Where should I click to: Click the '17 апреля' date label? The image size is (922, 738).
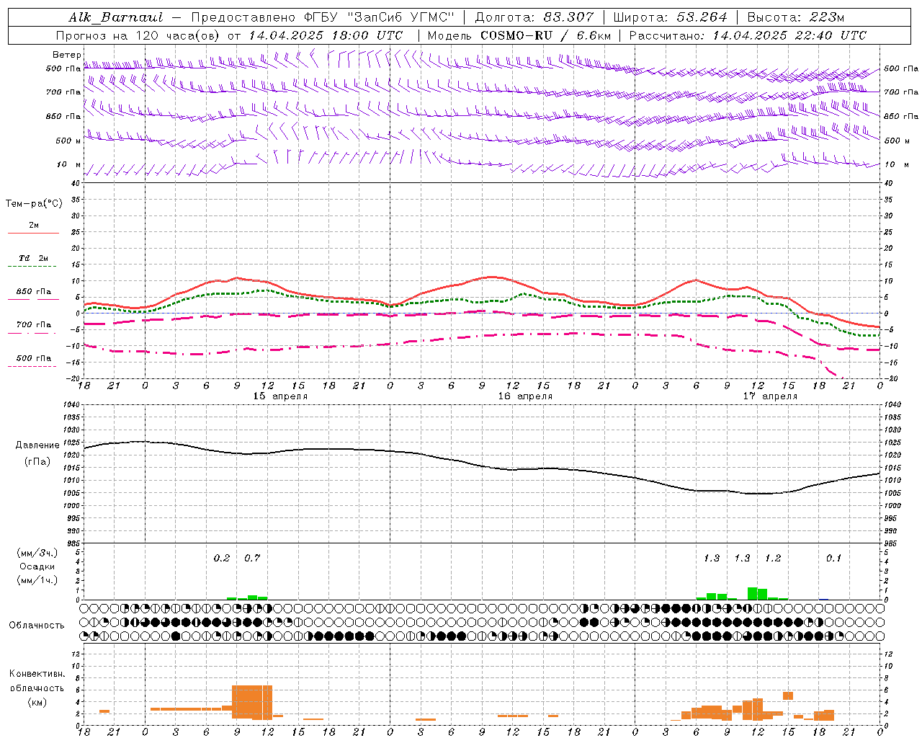pos(770,396)
